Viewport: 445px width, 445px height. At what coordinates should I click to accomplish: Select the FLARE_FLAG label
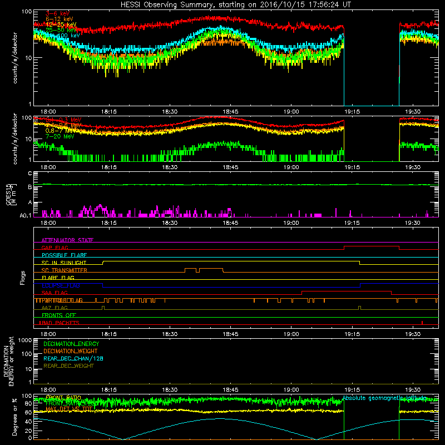(58, 278)
